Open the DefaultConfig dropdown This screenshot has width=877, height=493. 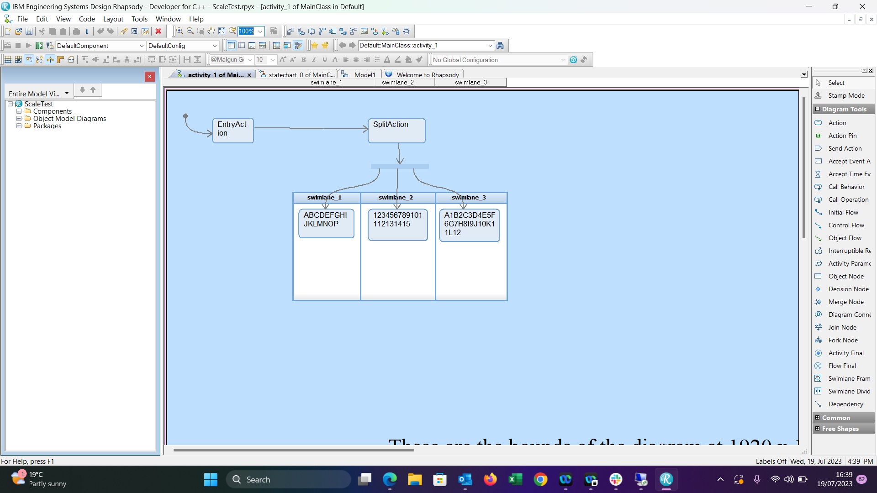[215, 46]
